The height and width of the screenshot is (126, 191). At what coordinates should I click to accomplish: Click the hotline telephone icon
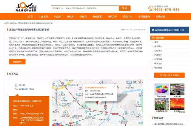(x=151, y=8)
